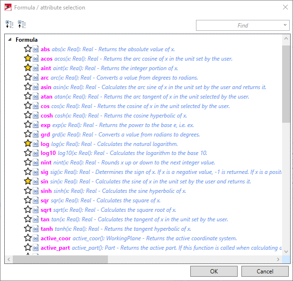
Task: Click the function icon beside active_coor
Action: (x=36, y=238)
